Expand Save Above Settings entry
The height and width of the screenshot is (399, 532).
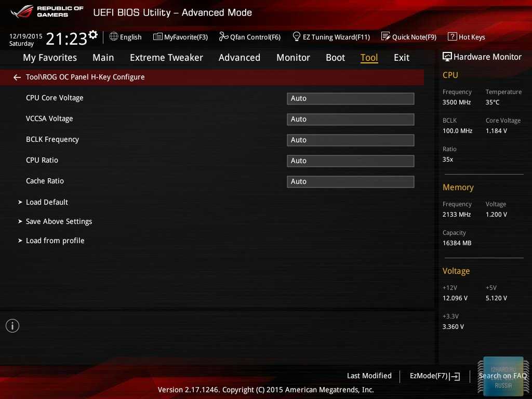click(59, 221)
